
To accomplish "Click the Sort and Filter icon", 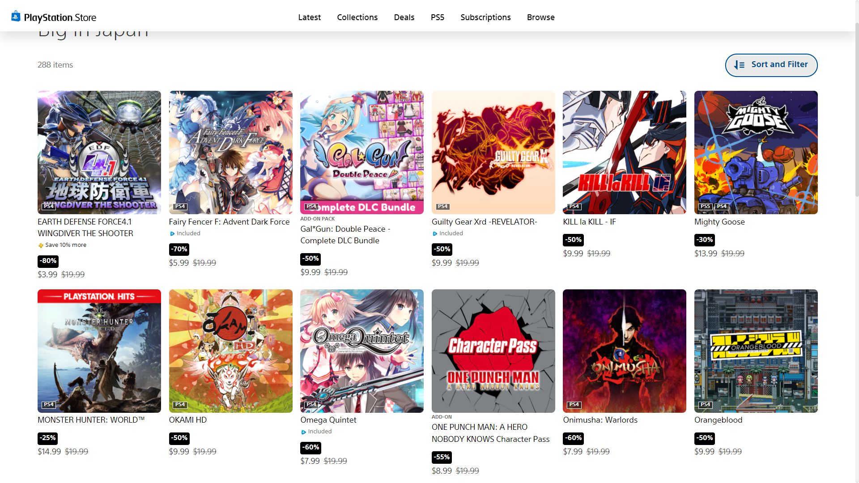I will (739, 65).
